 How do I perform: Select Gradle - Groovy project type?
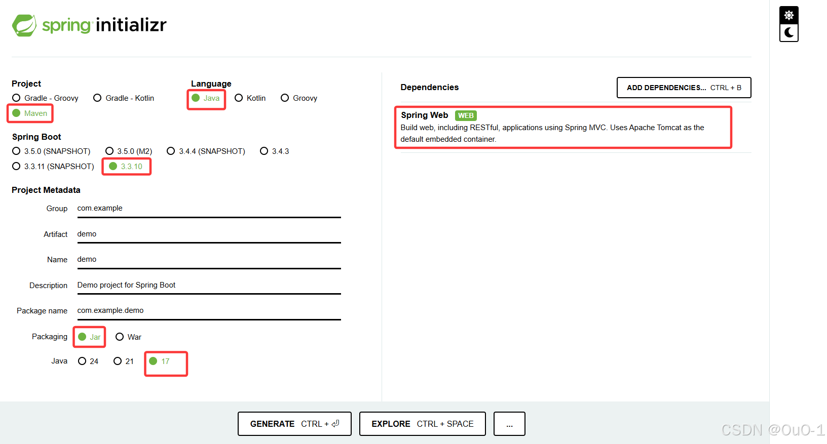(x=46, y=98)
